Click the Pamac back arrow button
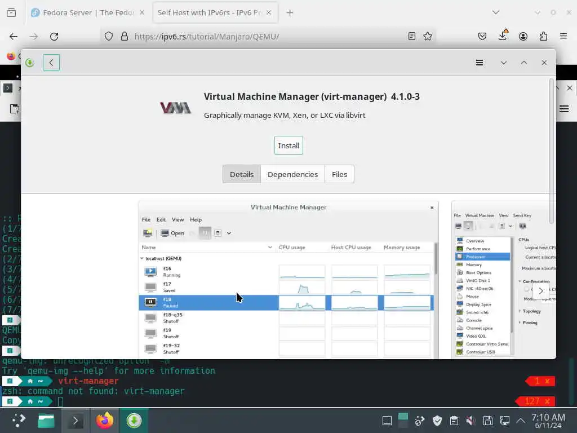Screen dimensions: 577x433 point(51,63)
